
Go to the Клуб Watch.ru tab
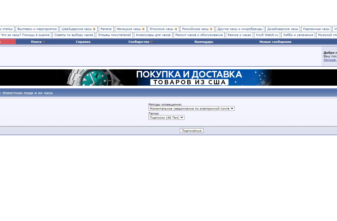pyautogui.click(x=267, y=35)
